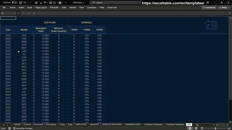
Task: Open the Formulas tab
Action: tap(54, 8)
